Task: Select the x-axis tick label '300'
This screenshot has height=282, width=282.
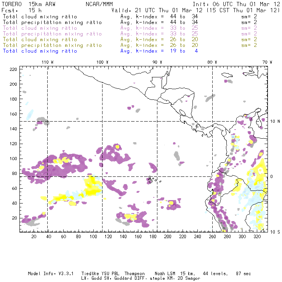Action: tap(242, 237)
